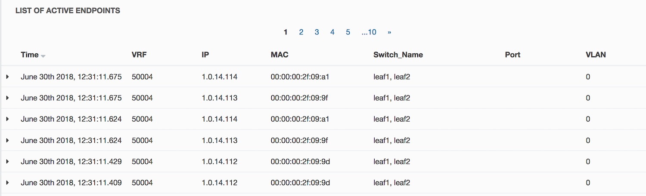Sort by the Switch_Name column header

(398, 55)
